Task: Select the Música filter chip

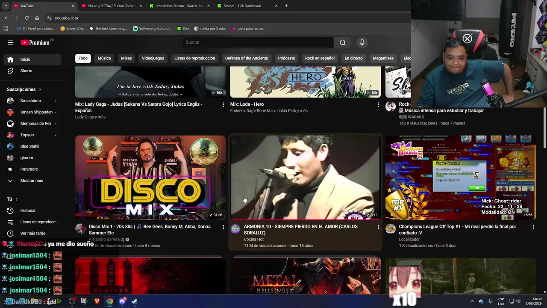Action: click(104, 58)
